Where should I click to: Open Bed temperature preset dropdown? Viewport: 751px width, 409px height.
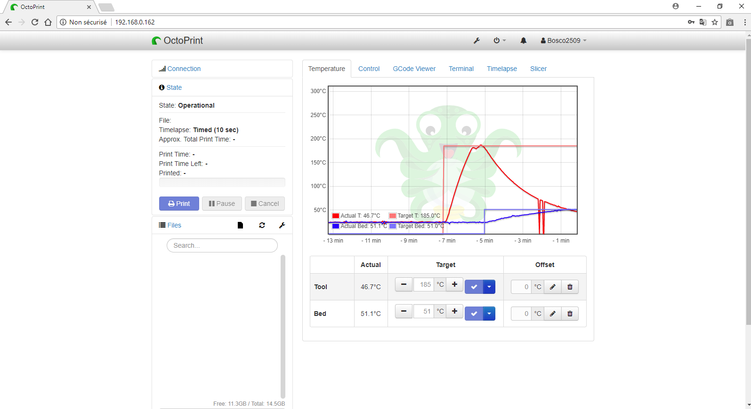[x=489, y=314]
